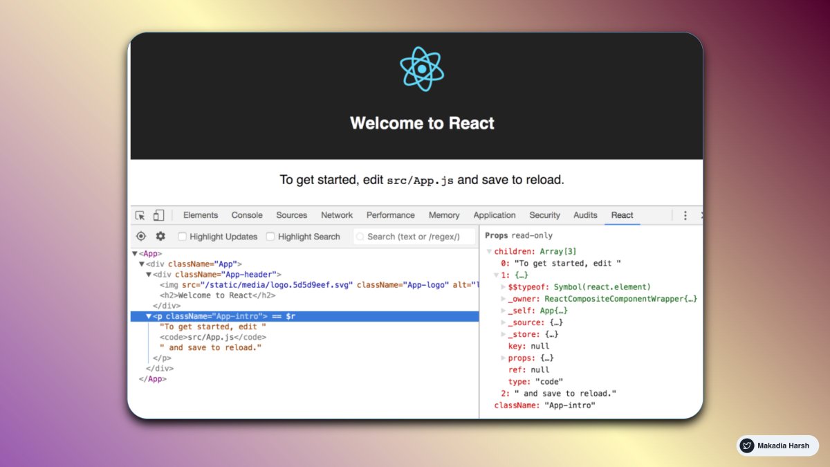Expand the props: {…} property

(503, 358)
